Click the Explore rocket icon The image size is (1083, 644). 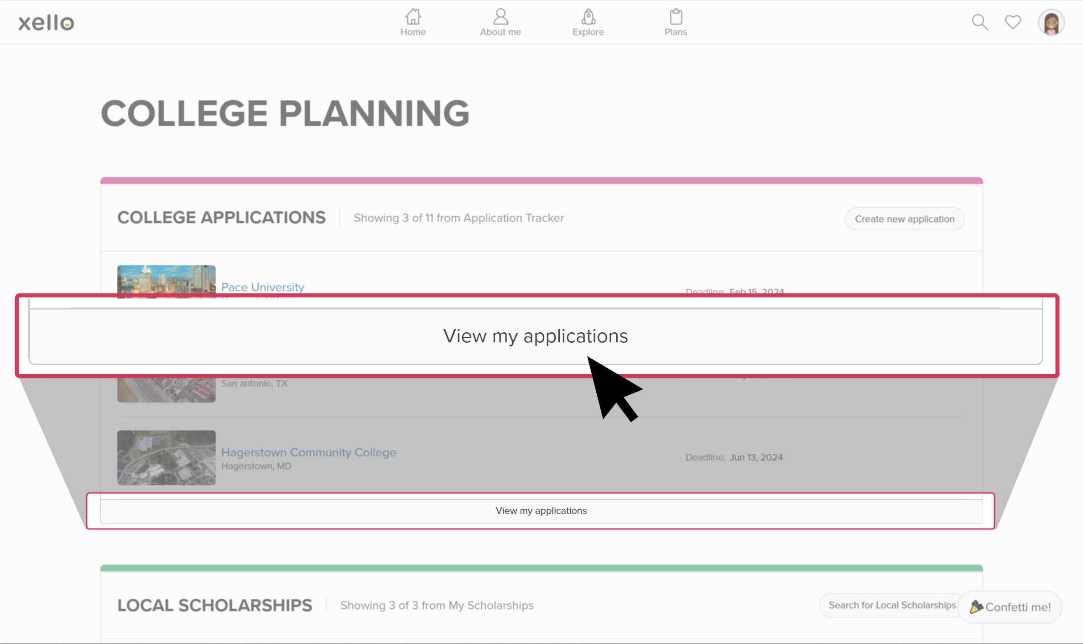[588, 17]
